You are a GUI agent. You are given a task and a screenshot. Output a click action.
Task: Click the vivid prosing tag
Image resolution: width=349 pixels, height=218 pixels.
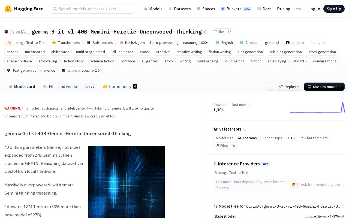click(x=208, y=61)
